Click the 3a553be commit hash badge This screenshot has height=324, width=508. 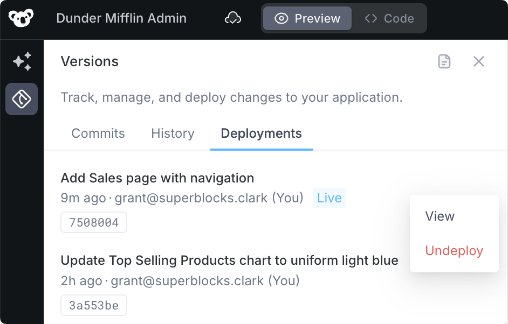94,305
